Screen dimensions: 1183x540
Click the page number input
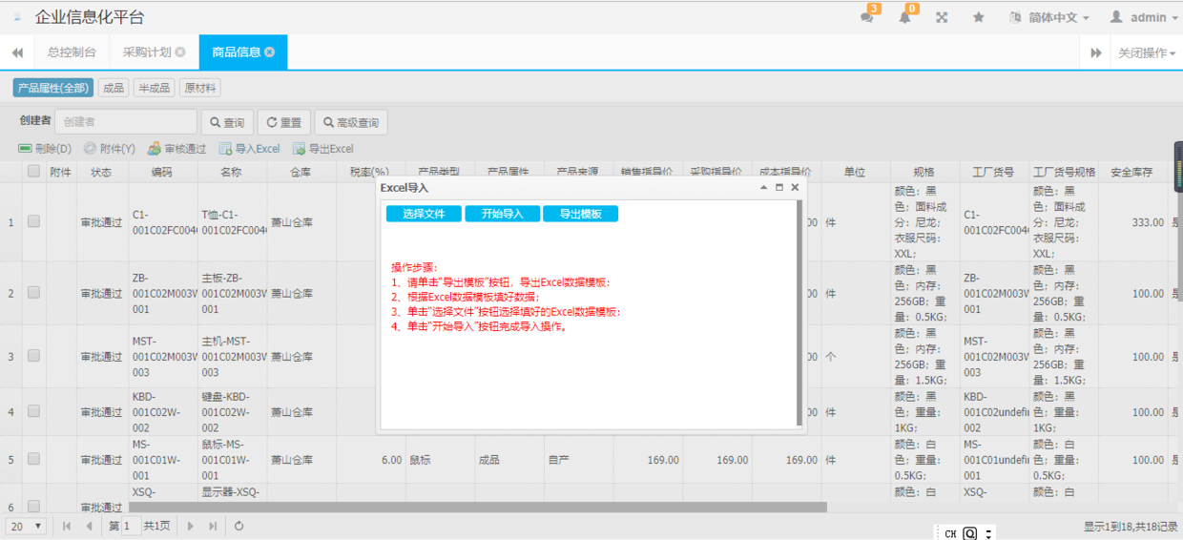click(x=132, y=526)
